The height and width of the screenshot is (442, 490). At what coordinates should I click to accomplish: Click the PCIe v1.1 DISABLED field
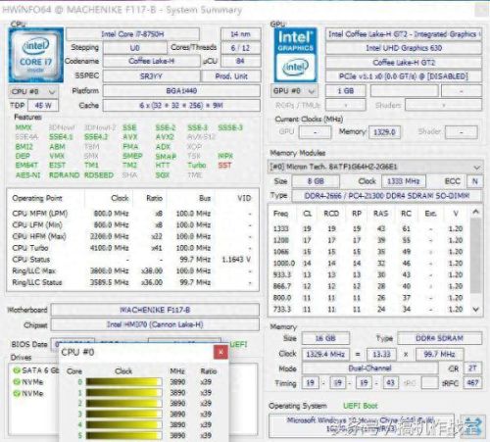pos(404,76)
